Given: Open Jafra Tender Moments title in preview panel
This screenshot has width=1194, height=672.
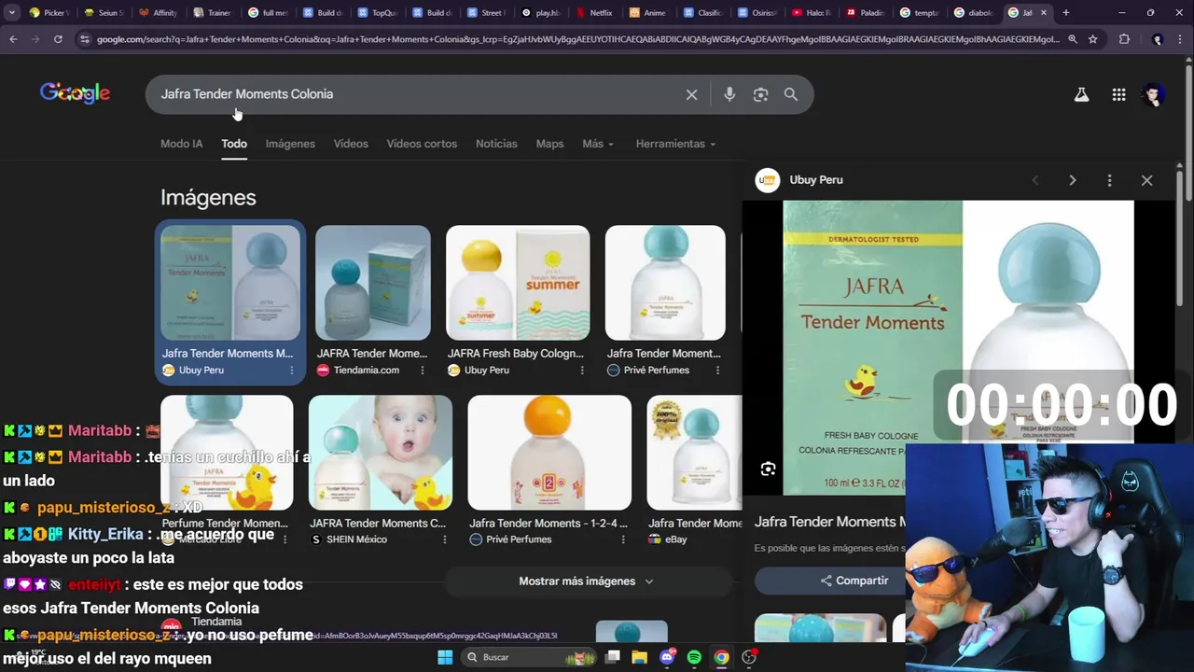Looking at the screenshot, I should [x=830, y=522].
